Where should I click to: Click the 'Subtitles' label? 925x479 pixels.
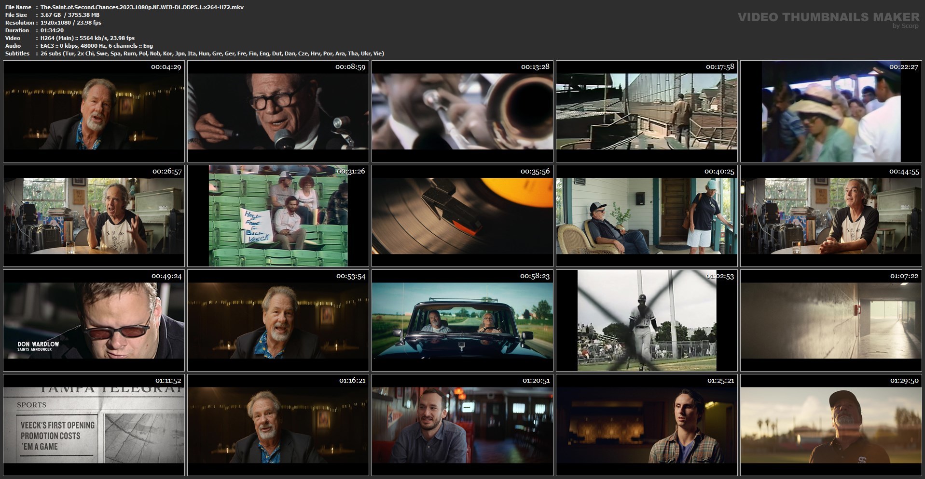pos(17,53)
